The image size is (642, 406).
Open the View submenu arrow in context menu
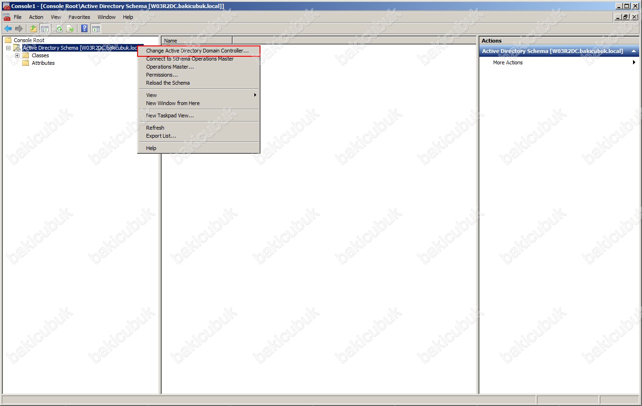click(x=255, y=95)
